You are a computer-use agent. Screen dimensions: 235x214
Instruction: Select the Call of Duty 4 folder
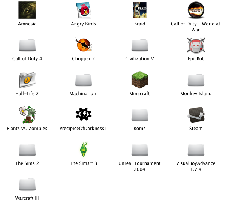[x=27, y=45]
